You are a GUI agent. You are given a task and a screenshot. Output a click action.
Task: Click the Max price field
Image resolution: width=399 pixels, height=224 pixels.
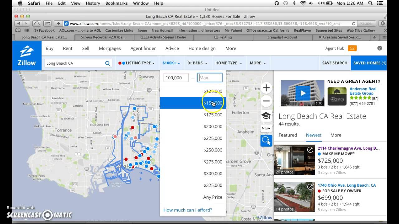click(x=210, y=78)
